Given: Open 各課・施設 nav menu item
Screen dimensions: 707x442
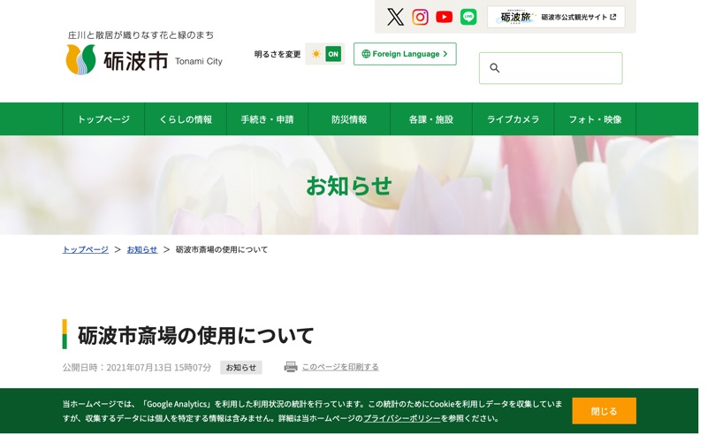Looking at the screenshot, I should click(431, 119).
